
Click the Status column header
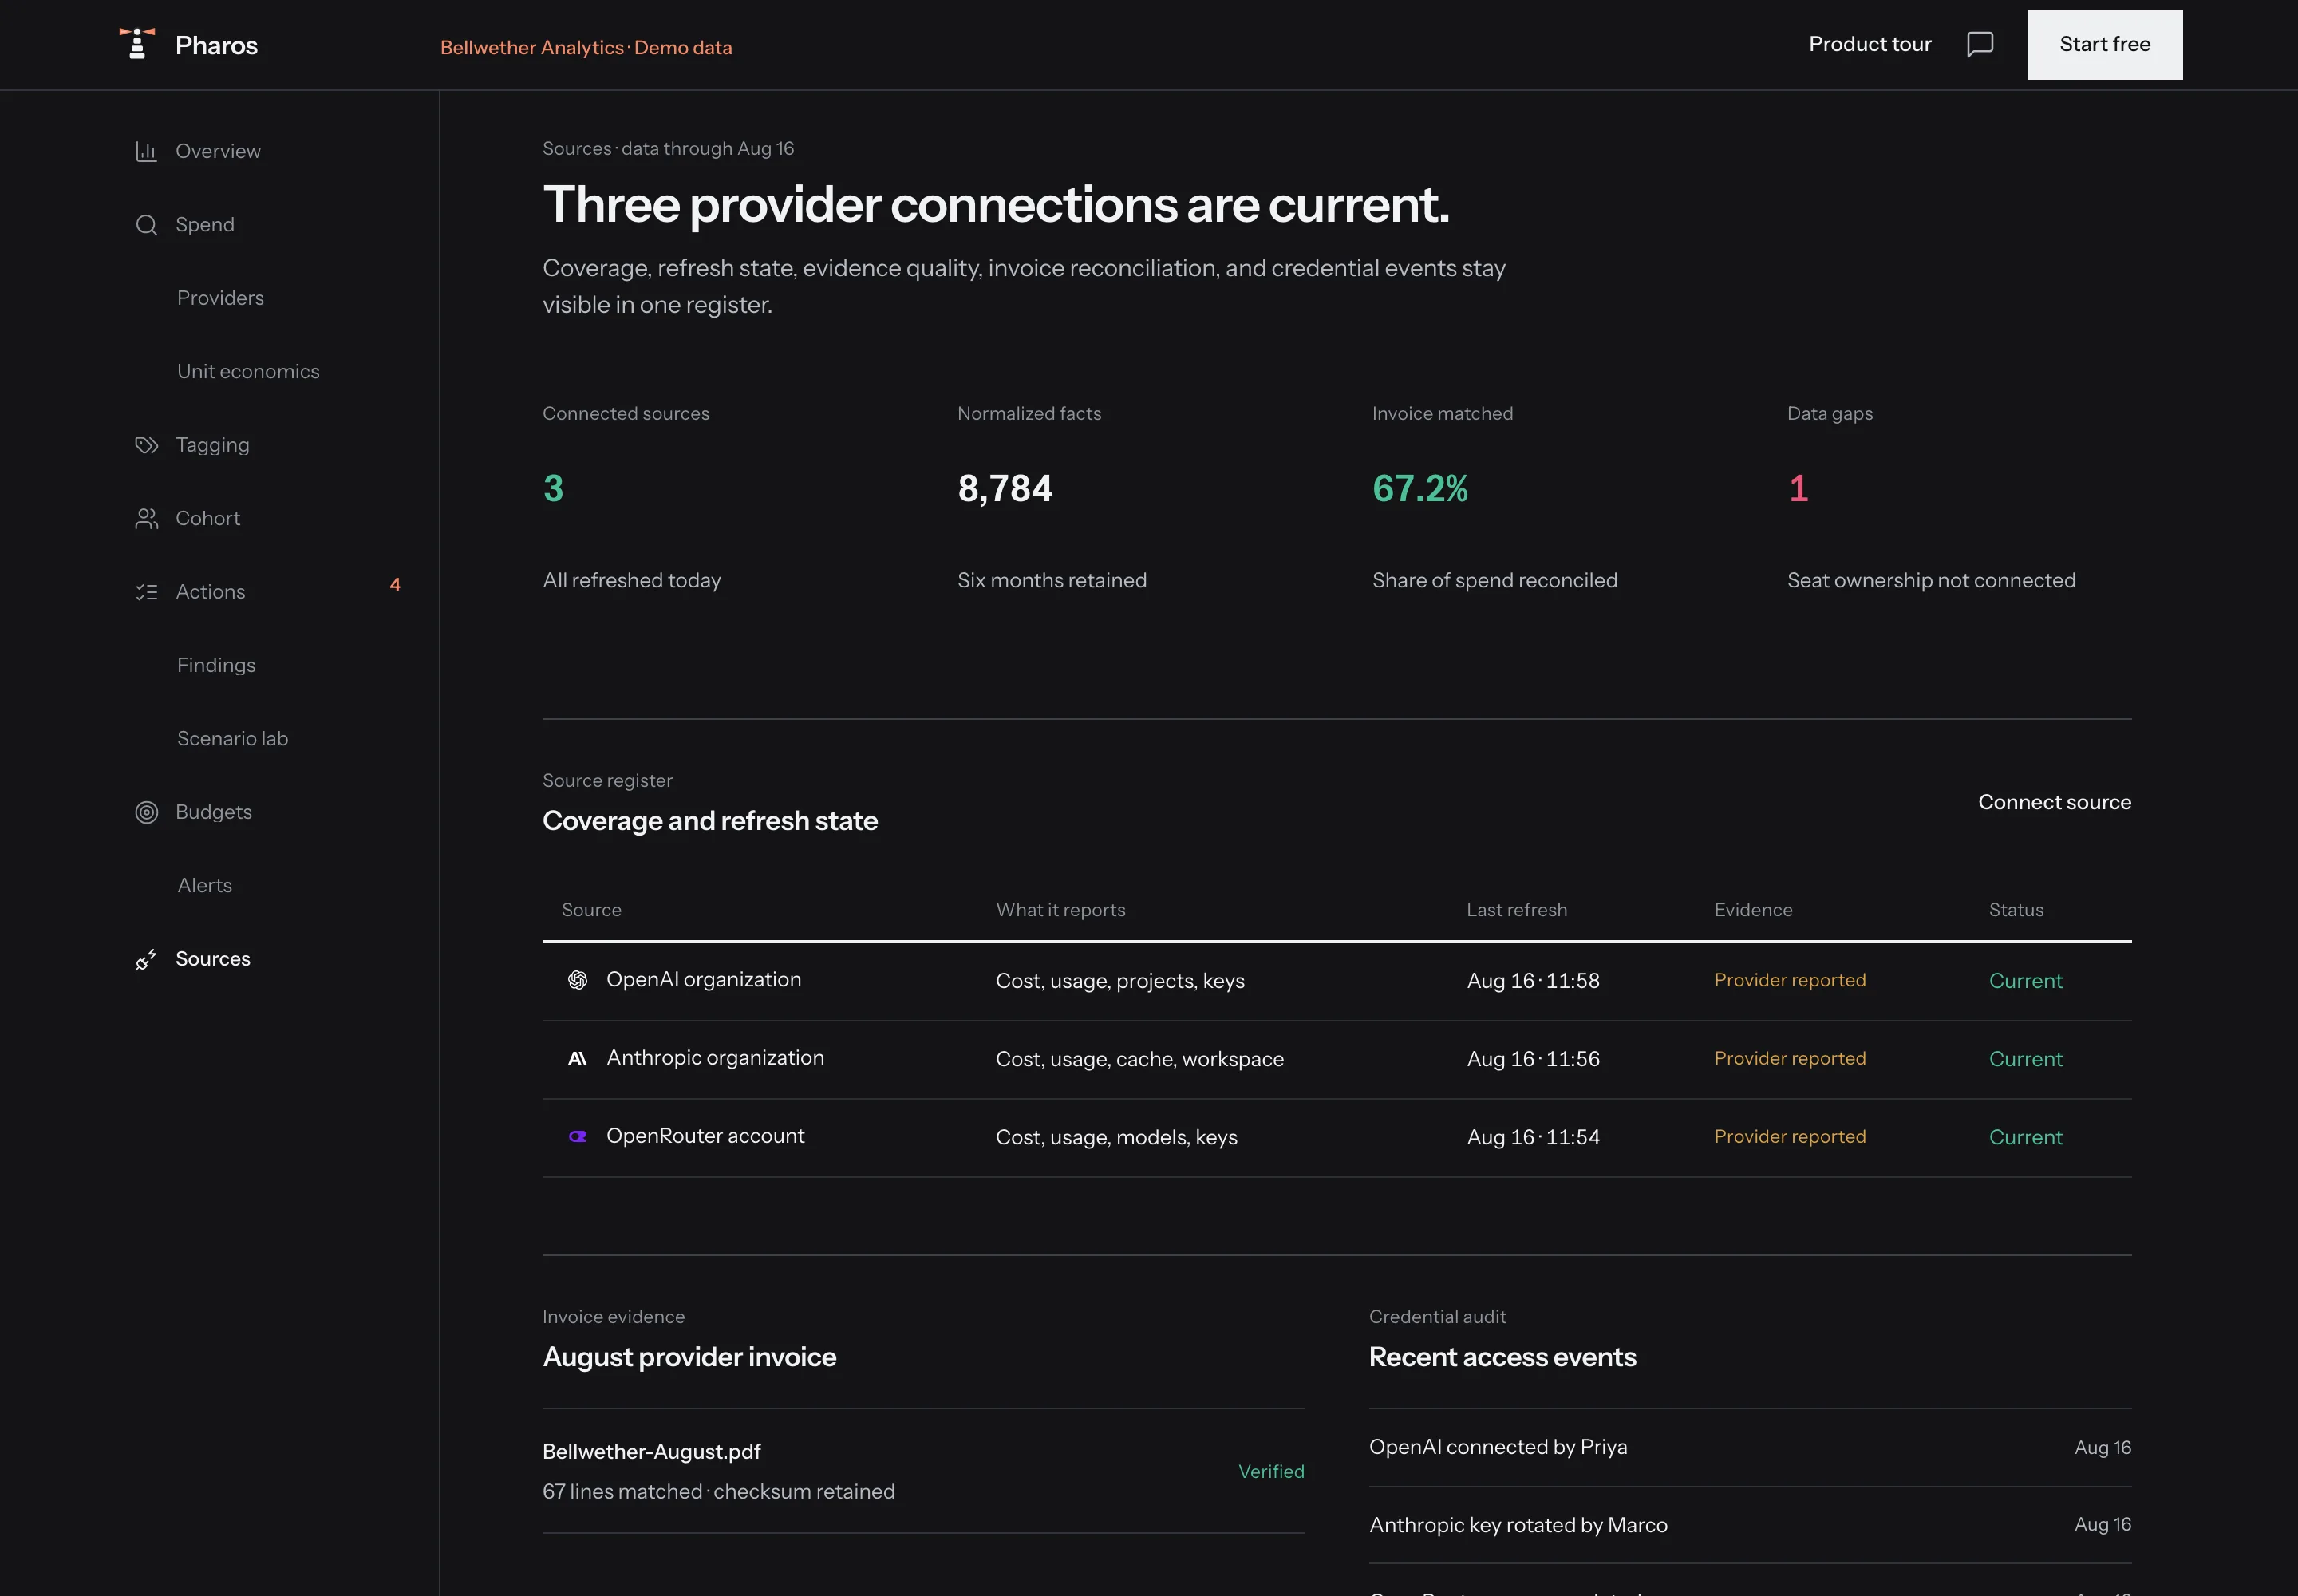[2015, 910]
